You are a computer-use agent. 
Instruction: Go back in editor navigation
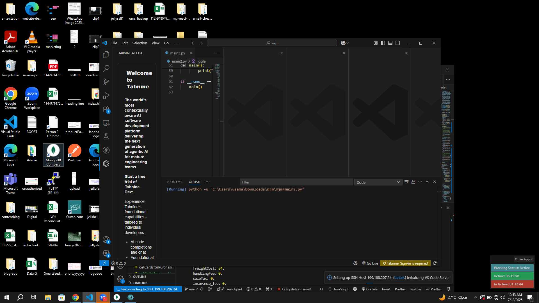tap(193, 43)
